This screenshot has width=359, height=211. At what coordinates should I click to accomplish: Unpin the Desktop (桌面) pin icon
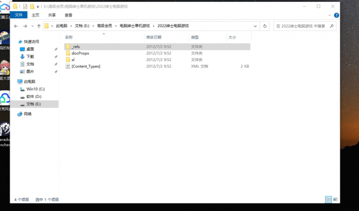[56, 49]
